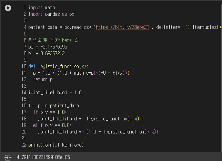222x161 pixels.
Task: Click 'return p' on line 12
Action: click(43, 79)
